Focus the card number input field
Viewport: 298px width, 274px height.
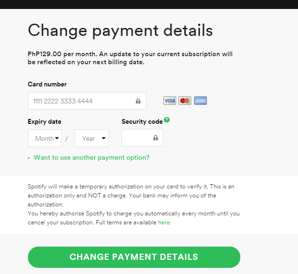tap(87, 101)
